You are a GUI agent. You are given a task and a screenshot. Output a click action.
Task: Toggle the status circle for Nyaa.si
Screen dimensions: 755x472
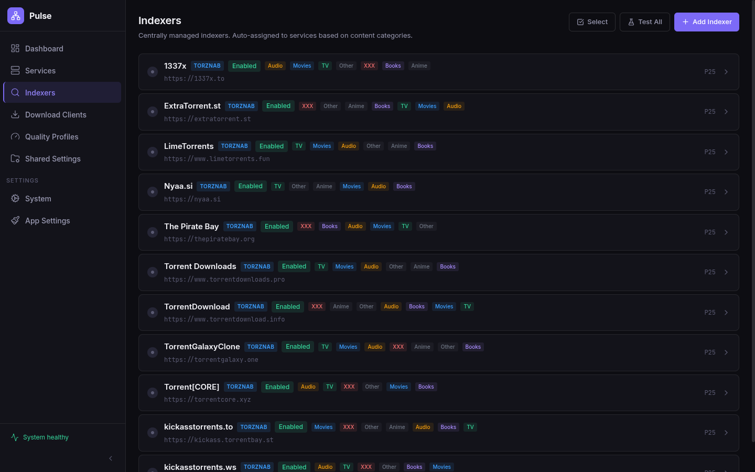(x=153, y=192)
